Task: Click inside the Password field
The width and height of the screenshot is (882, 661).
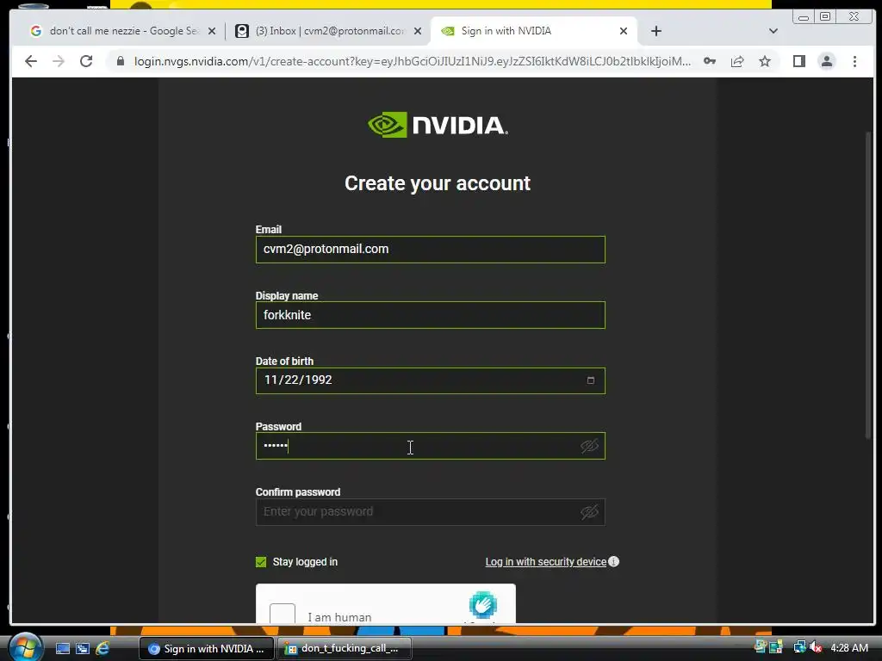Action: 431,447
